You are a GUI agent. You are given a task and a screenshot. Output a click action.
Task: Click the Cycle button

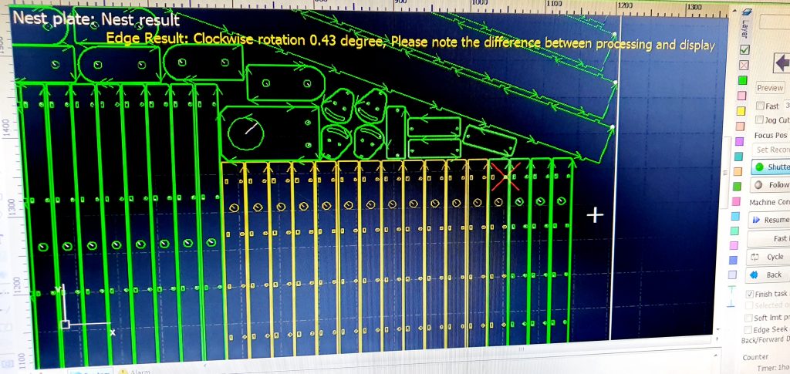pos(771,257)
